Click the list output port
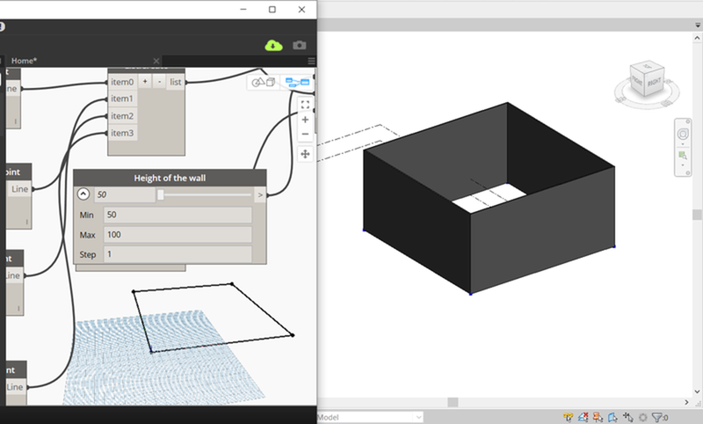The height and width of the screenshot is (424, 703). click(x=176, y=82)
